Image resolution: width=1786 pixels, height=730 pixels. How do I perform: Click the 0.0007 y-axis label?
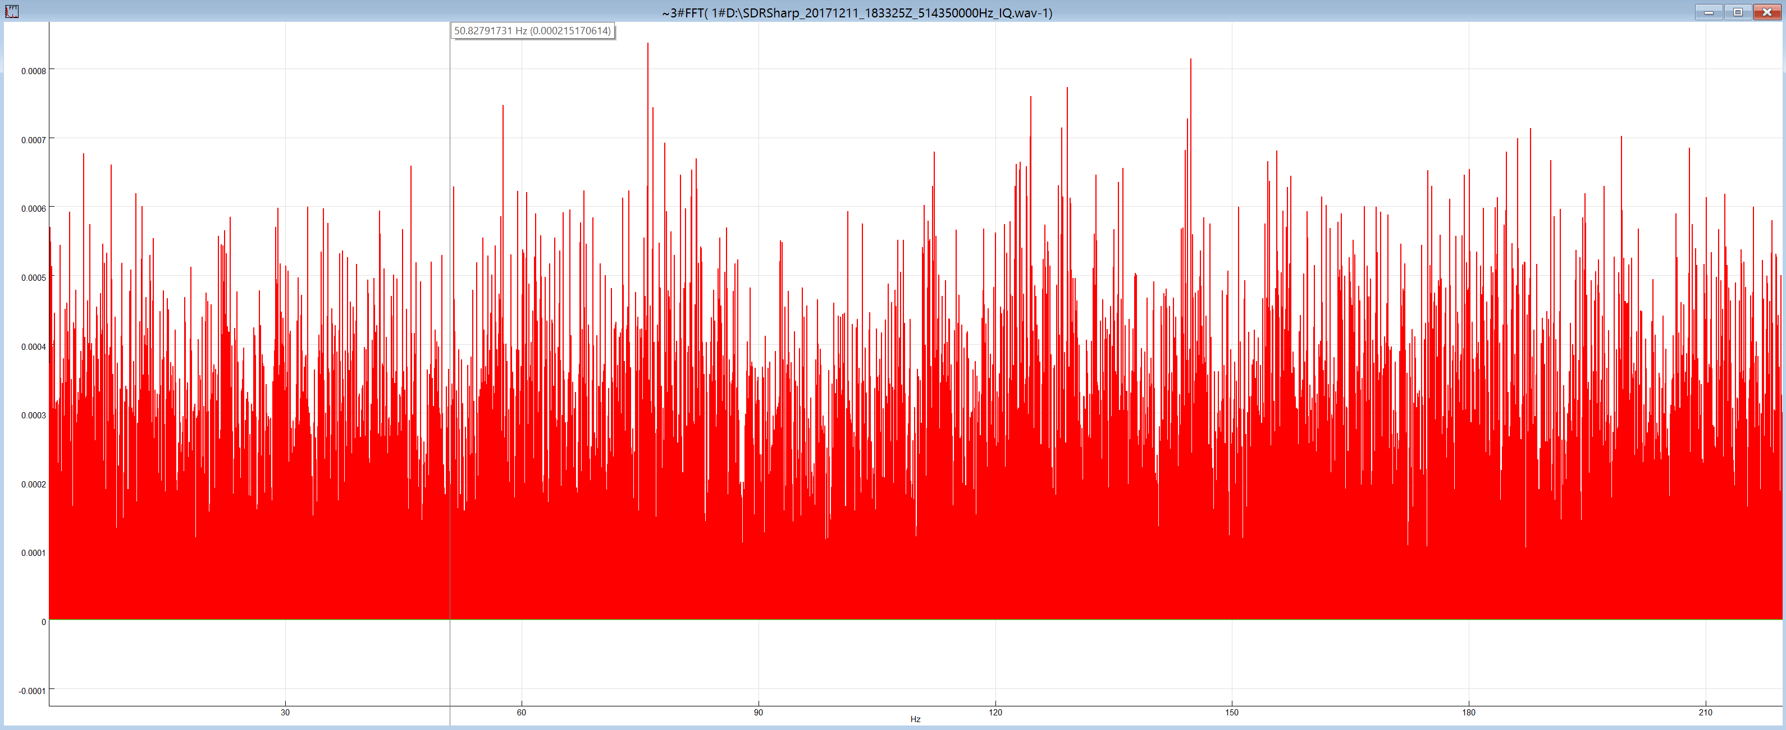tap(33, 140)
